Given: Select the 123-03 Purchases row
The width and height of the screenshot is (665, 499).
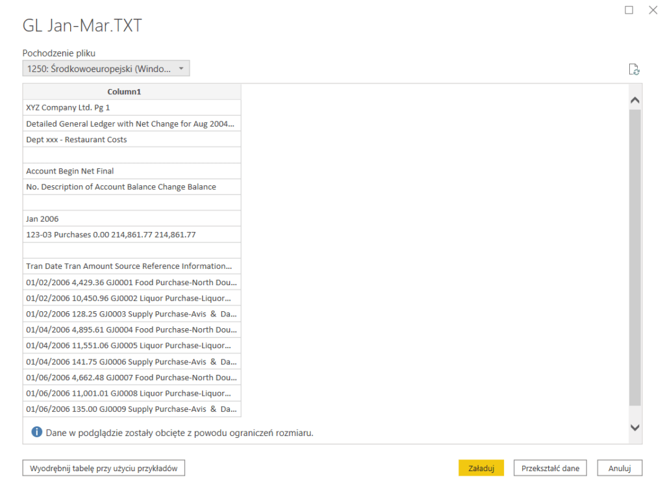Looking at the screenshot, I should [x=132, y=235].
